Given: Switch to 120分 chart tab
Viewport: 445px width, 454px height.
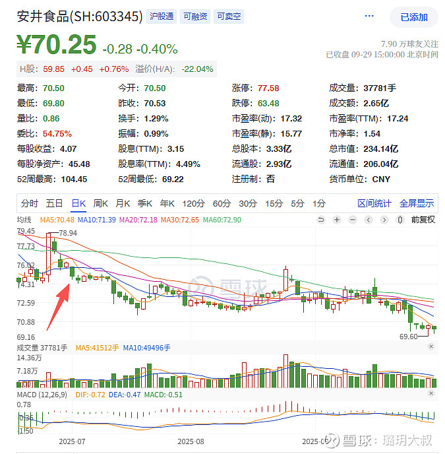Looking at the screenshot, I should (194, 203).
